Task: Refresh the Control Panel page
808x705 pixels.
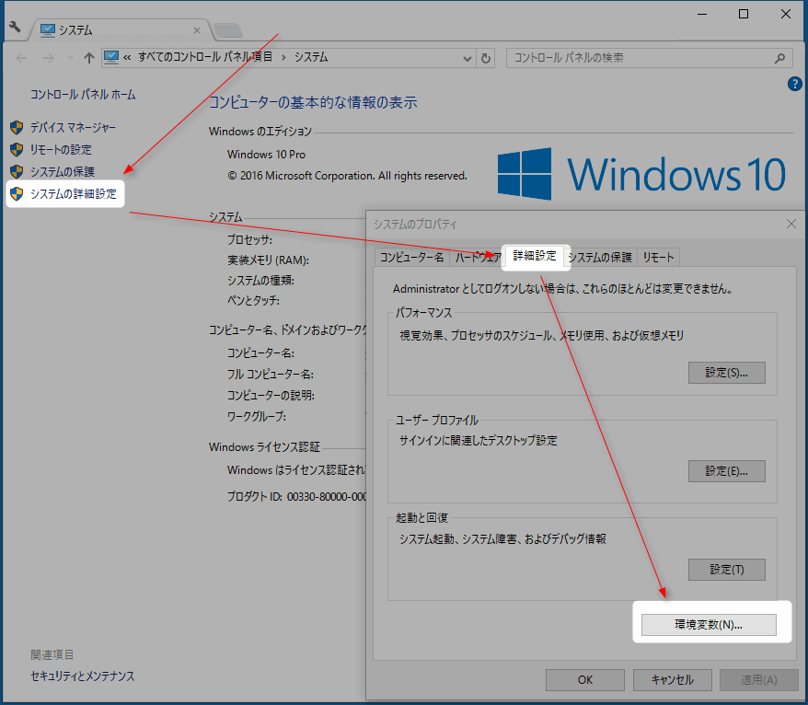Action: coord(485,59)
